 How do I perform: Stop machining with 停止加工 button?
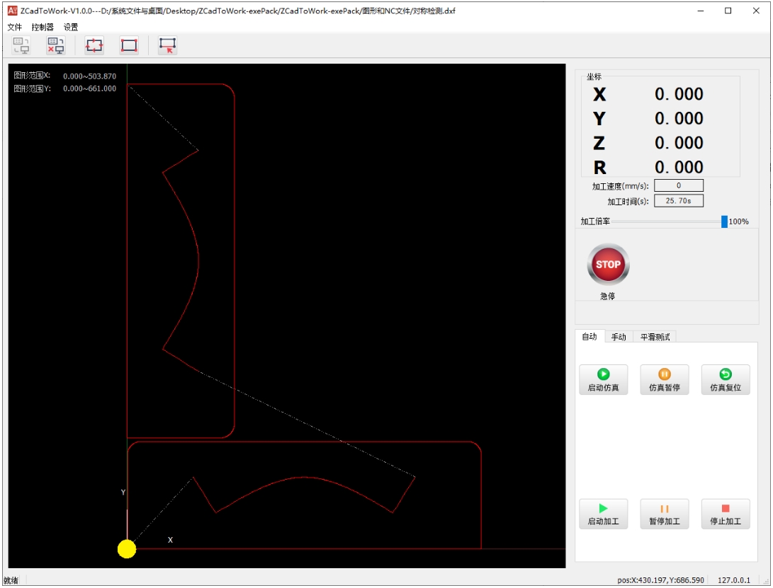pyautogui.click(x=726, y=514)
